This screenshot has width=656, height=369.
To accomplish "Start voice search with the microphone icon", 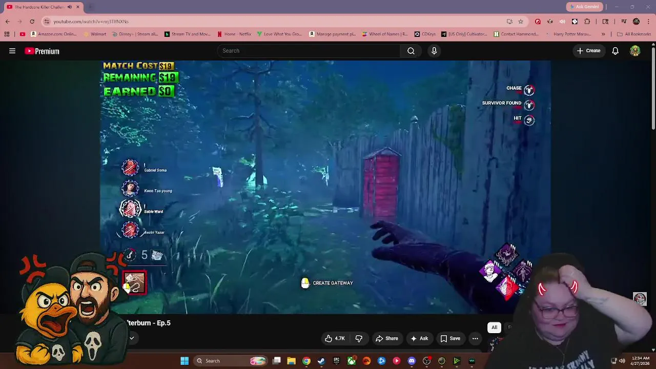I will point(434,51).
